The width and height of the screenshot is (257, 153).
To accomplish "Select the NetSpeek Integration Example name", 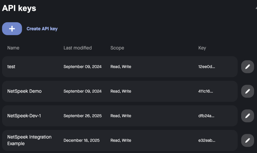I will (29, 140).
